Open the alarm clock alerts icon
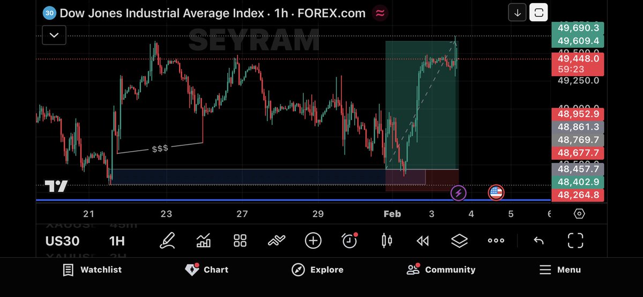Screen dimensions: 643x297 point(349,241)
